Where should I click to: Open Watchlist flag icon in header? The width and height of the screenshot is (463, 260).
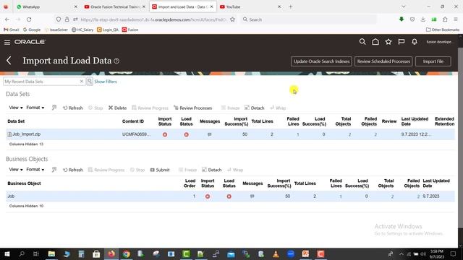click(402, 42)
